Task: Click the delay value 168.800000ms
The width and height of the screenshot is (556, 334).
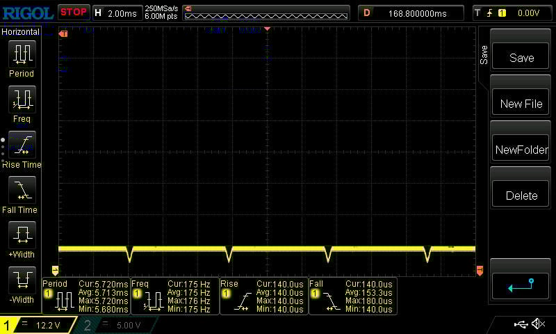Action: (x=418, y=14)
